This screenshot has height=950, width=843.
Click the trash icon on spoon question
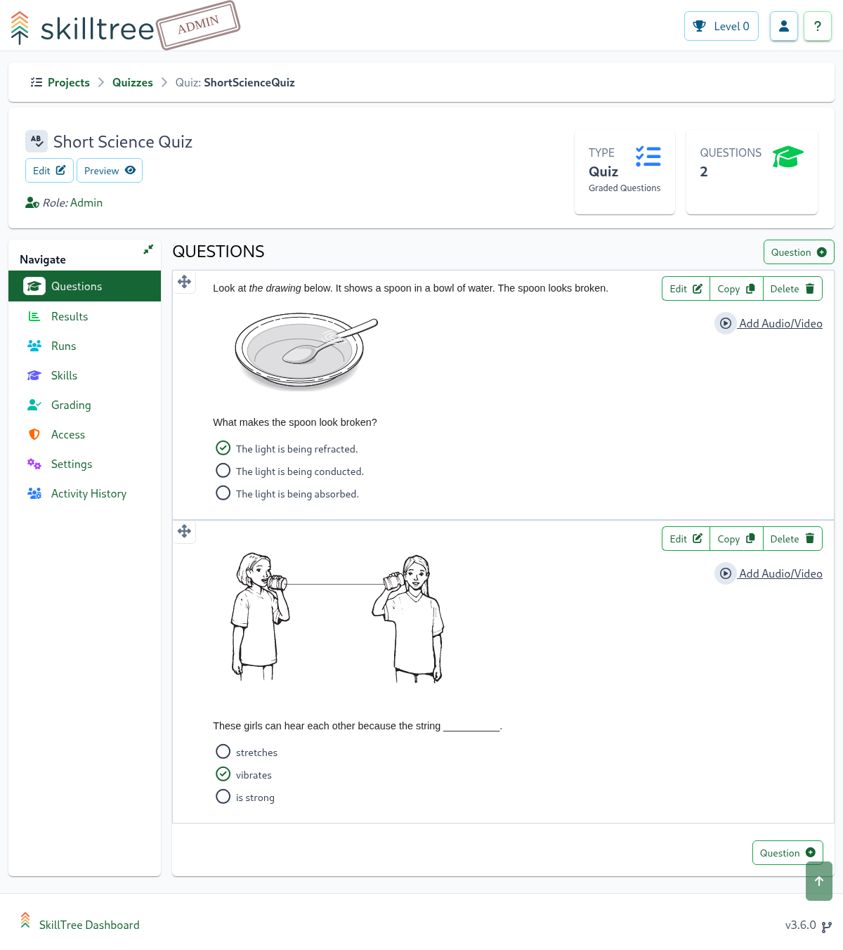click(810, 289)
